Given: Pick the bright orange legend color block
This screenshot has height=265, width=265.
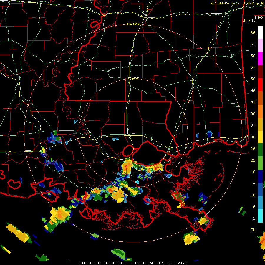Looking at the screenshot, I should [260, 111].
